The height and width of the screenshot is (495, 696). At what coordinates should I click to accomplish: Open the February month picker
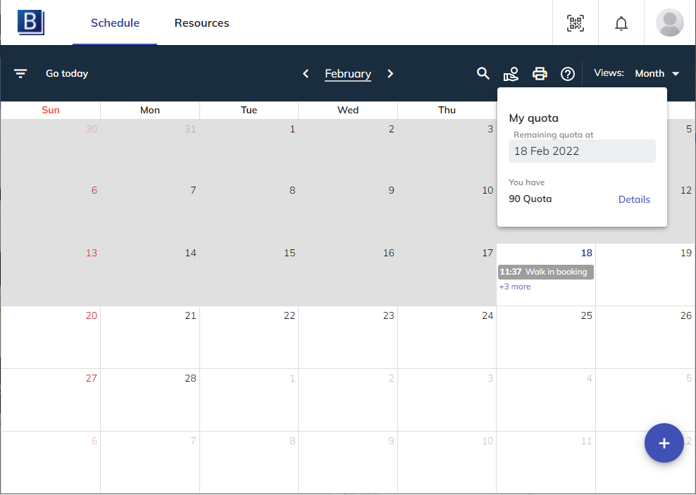[x=347, y=74]
